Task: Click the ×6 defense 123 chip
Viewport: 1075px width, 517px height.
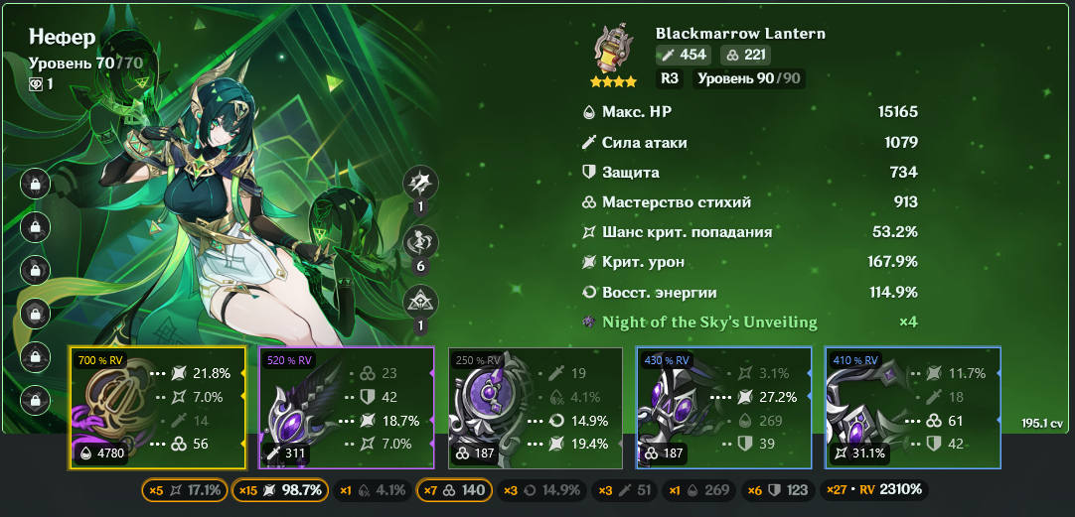Action: (x=778, y=490)
